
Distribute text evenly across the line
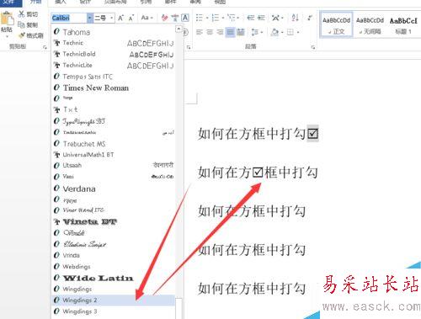(x=241, y=32)
